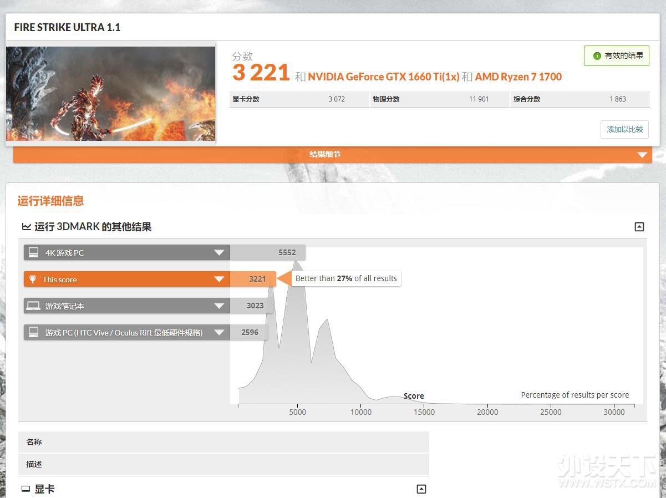Click the monitor icon on 游戏 PC (HTC Vive) row
This screenshot has height=498, width=666.
click(34, 332)
